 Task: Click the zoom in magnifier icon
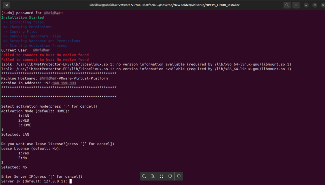153,176
